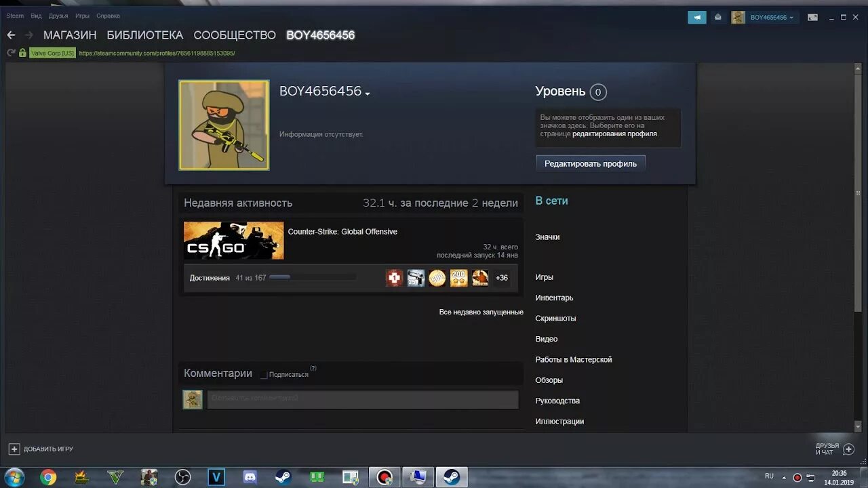Open the Steam menu
Viewport: 868px width, 488px height.
click(x=15, y=16)
